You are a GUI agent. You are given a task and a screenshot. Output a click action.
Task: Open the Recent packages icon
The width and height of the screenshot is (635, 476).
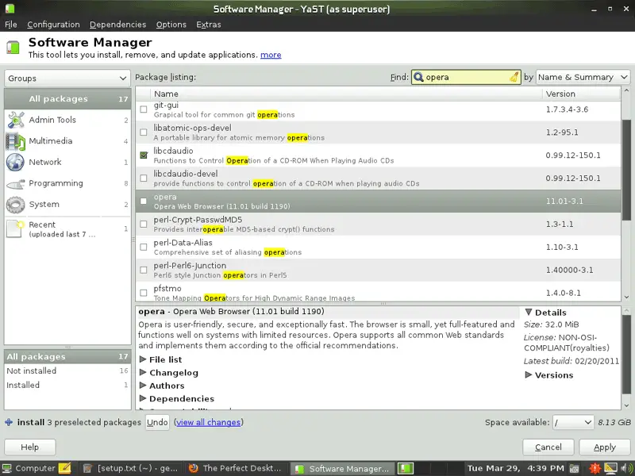[16, 229]
